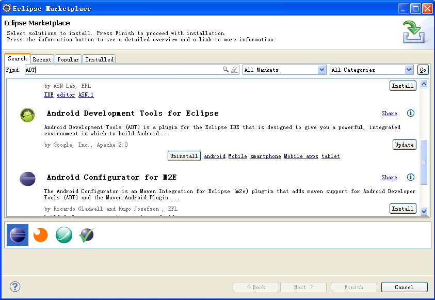Click the Android Configurator for M2E logo
The height and width of the screenshot is (300, 435).
(x=27, y=179)
